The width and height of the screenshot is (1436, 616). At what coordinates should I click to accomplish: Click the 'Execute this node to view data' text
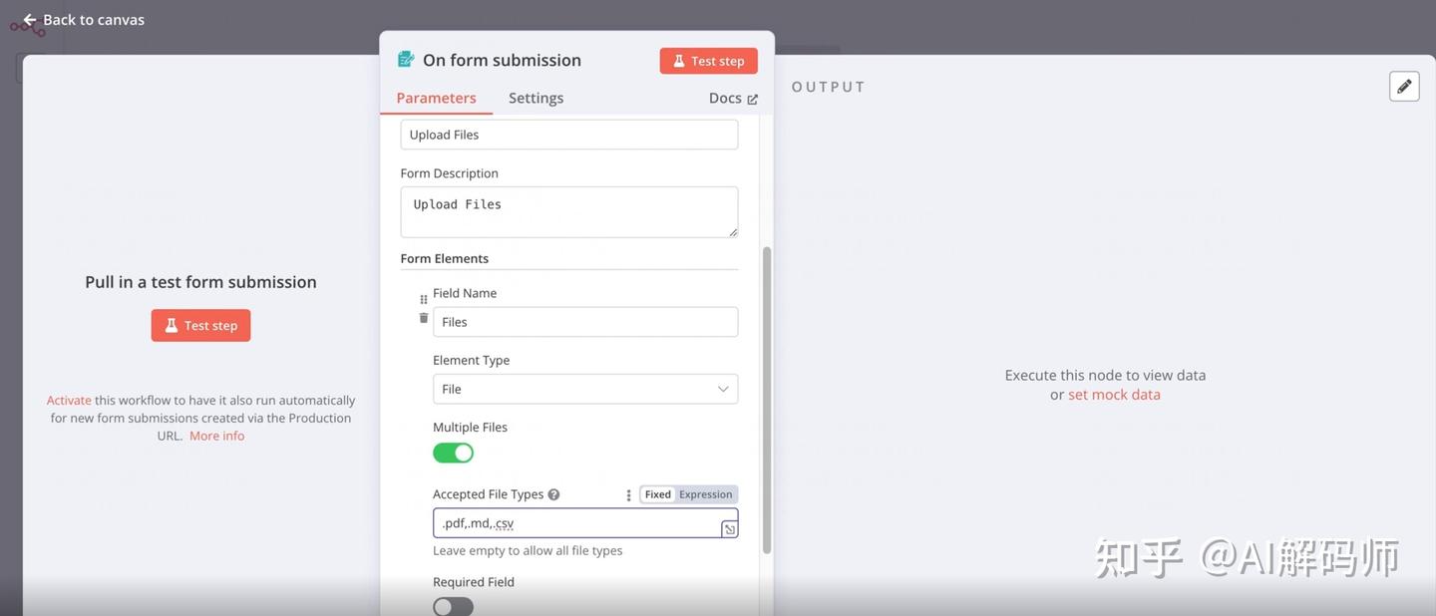click(x=1105, y=375)
